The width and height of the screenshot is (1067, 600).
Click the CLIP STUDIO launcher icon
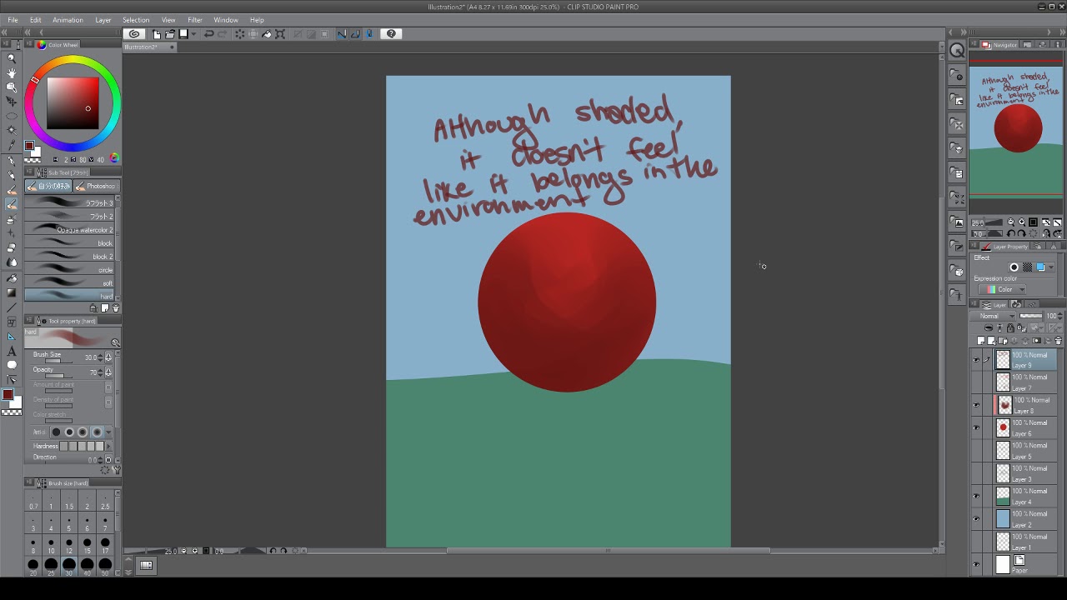pyautogui.click(x=134, y=34)
